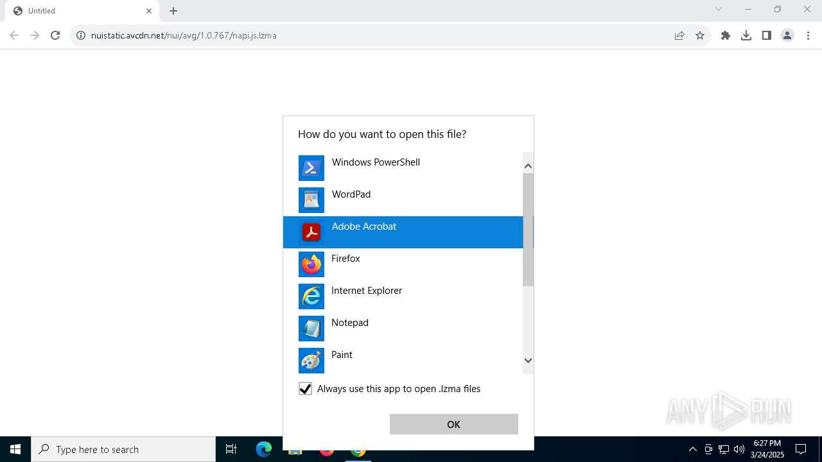Open Task View on the taskbar

point(231,449)
